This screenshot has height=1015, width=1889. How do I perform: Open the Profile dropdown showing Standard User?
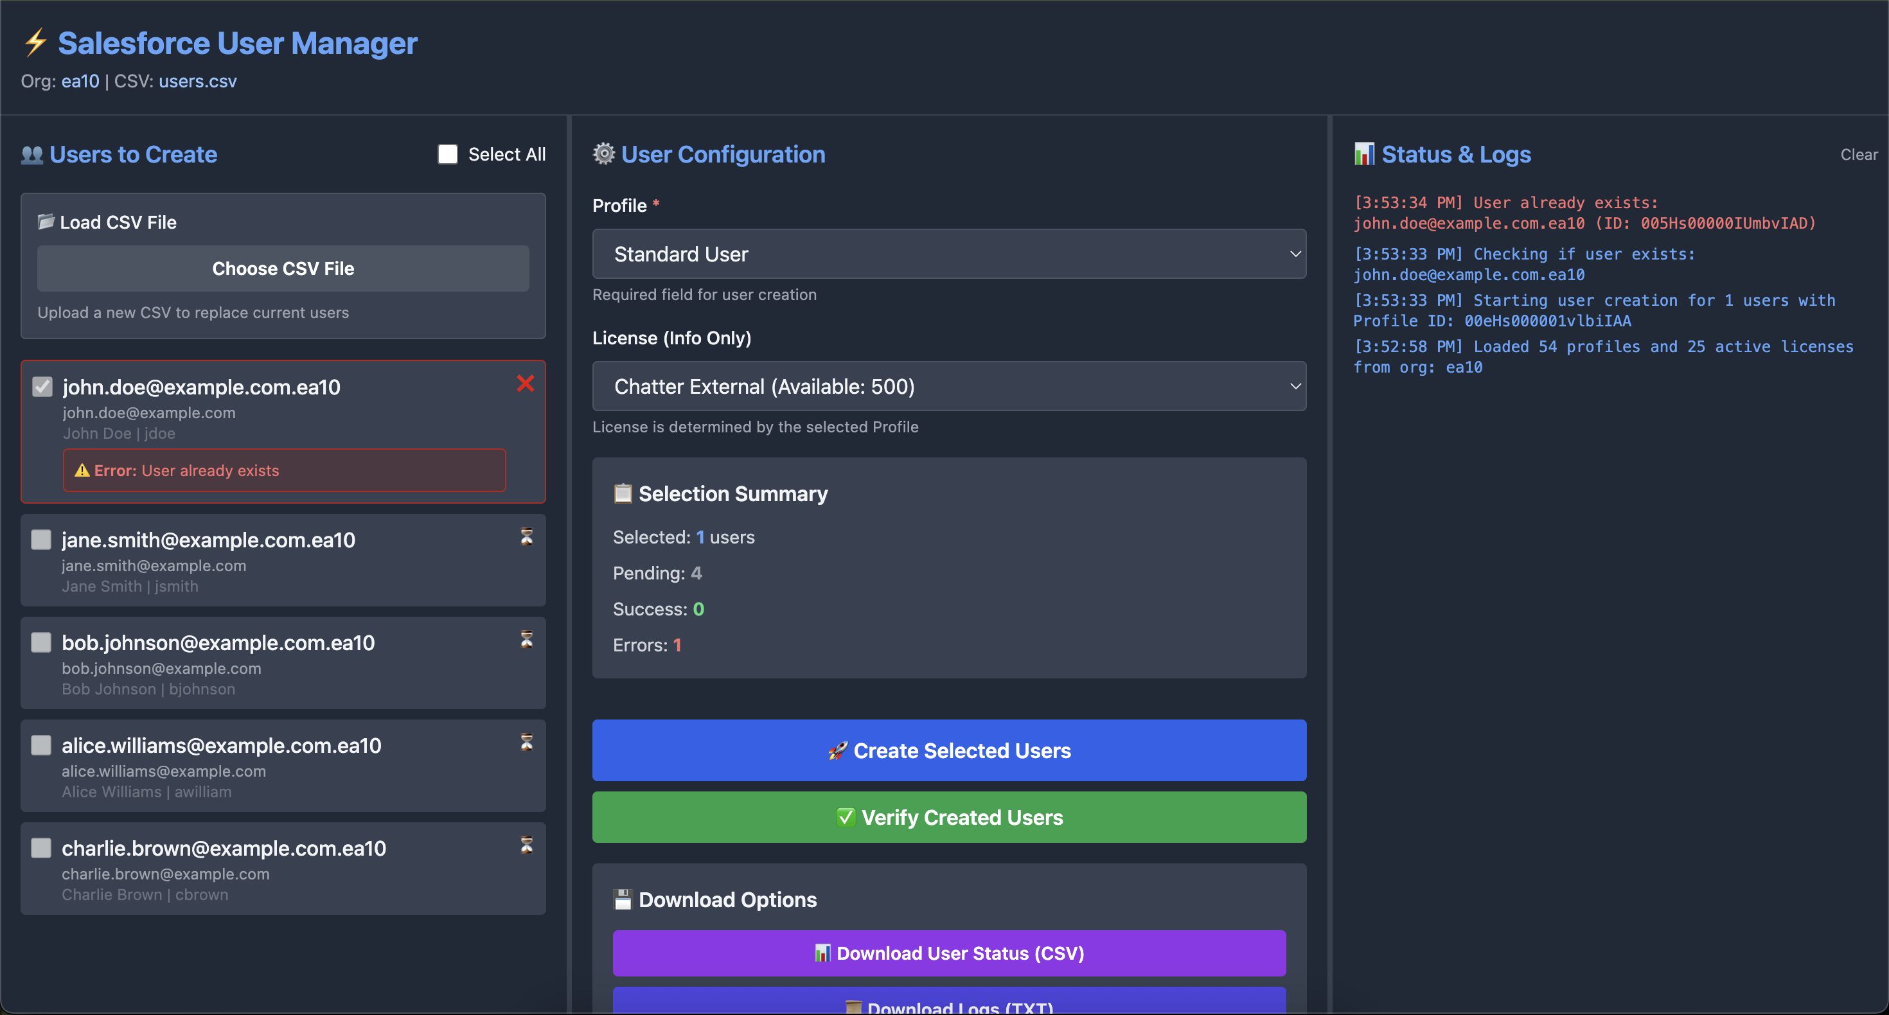[949, 254]
